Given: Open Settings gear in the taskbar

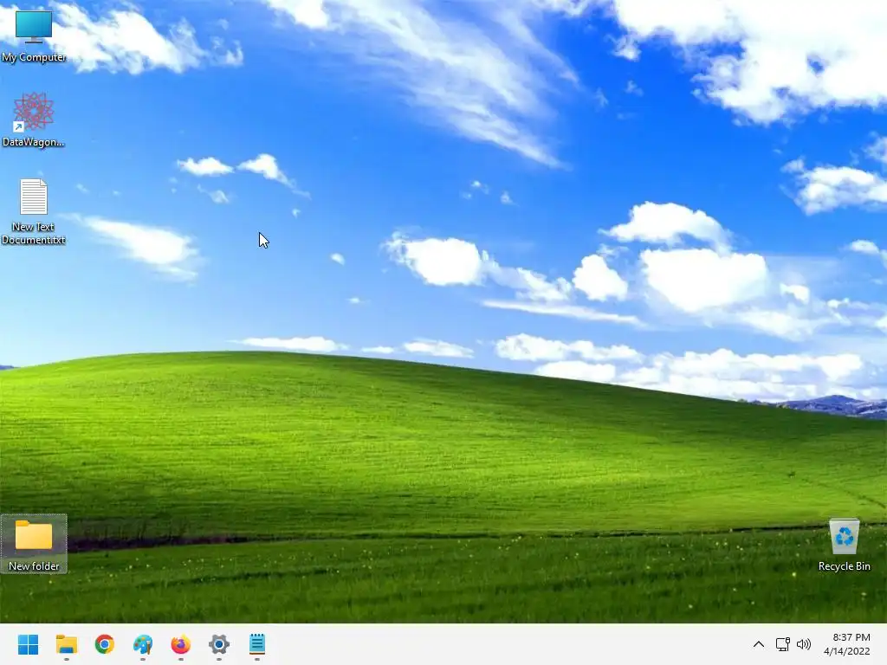Looking at the screenshot, I should [219, 644].
